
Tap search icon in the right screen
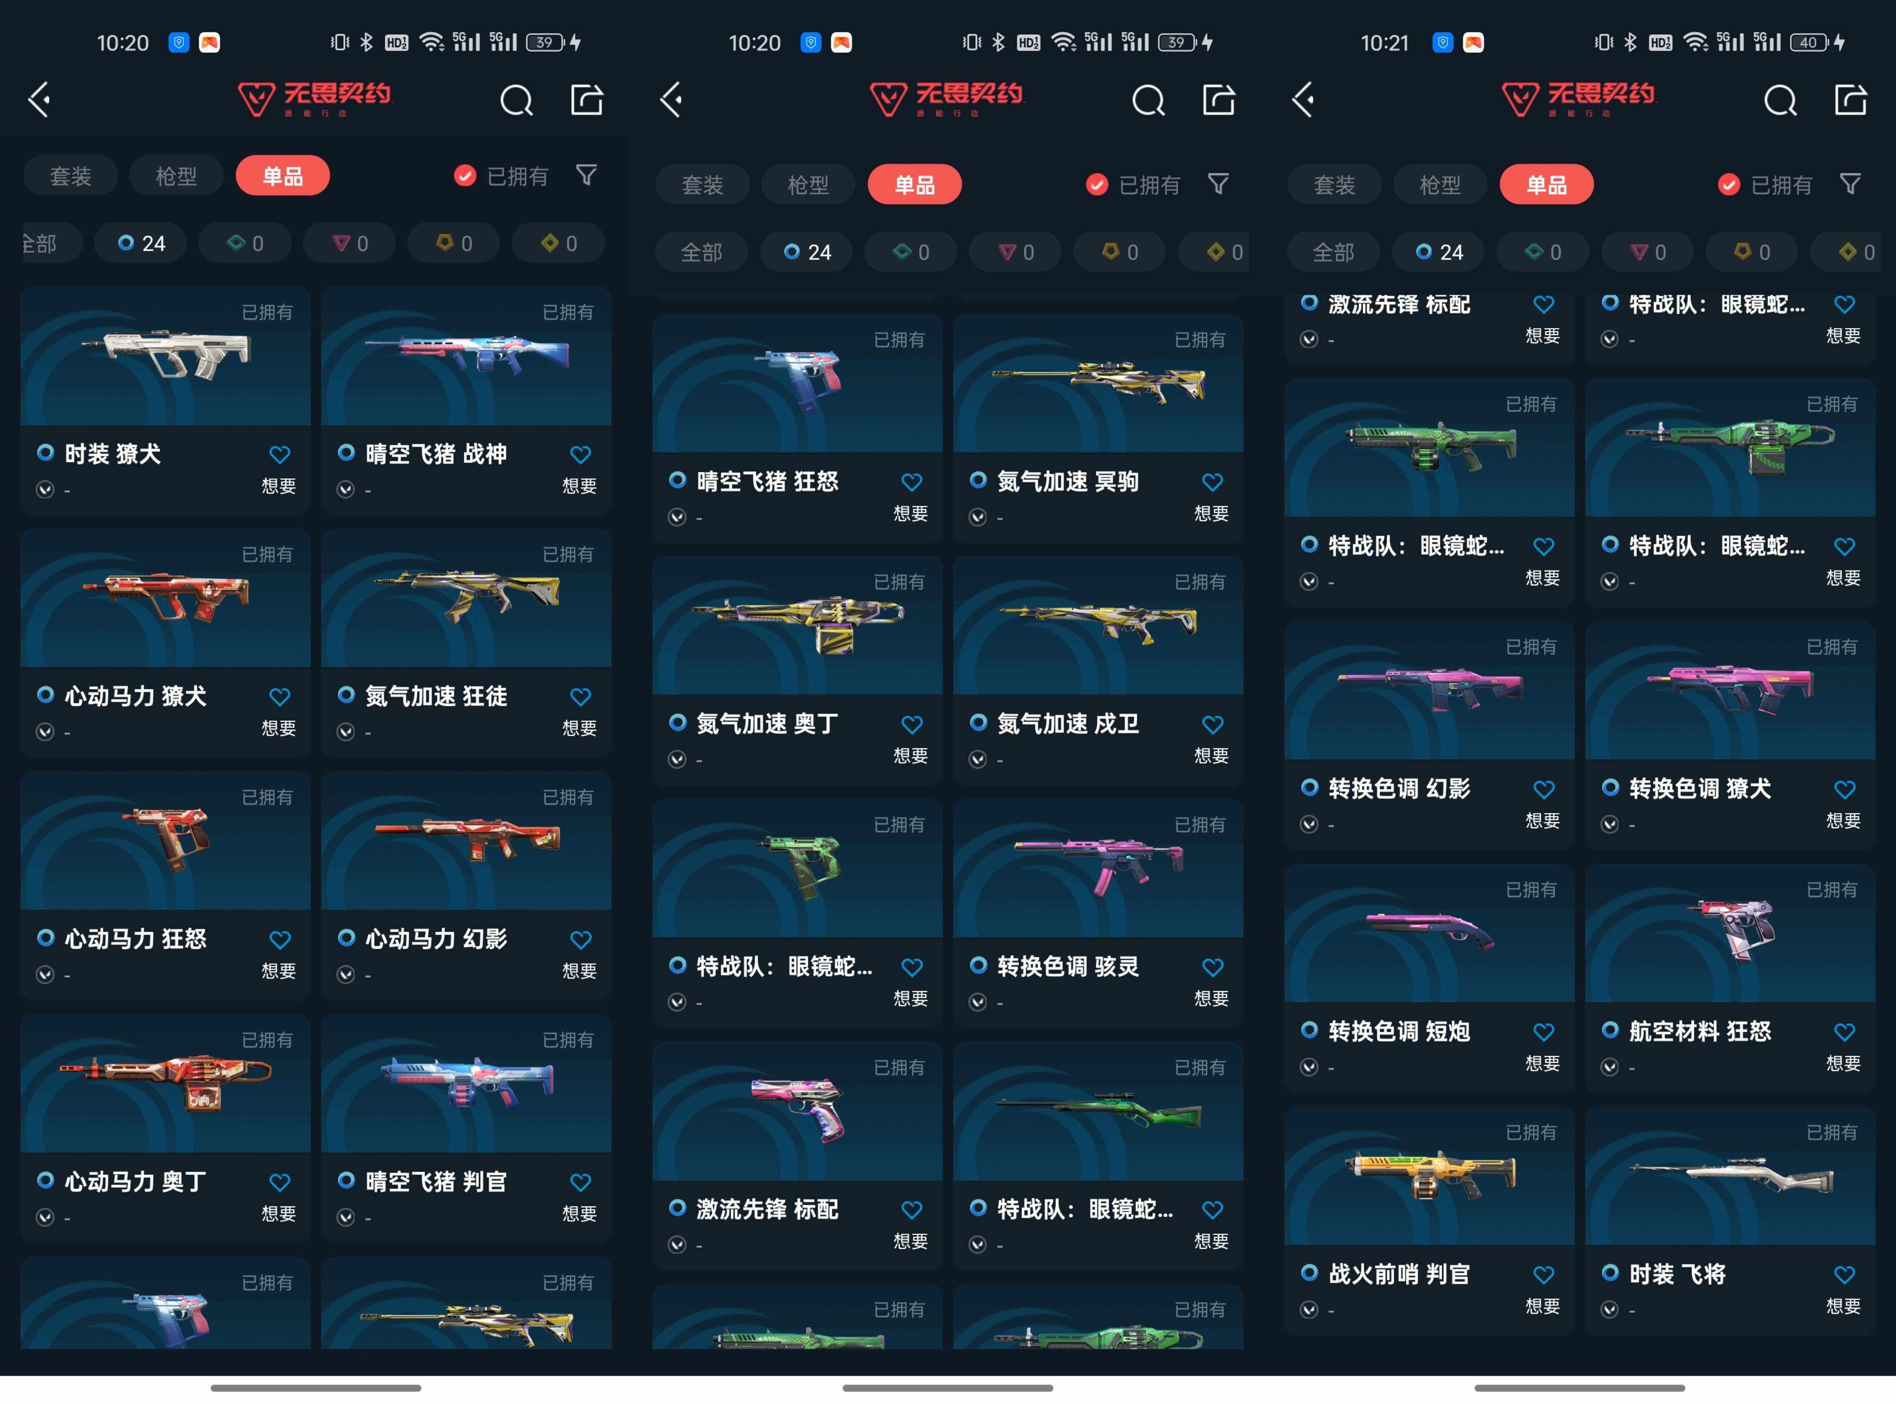click(x=1779, y=100)
